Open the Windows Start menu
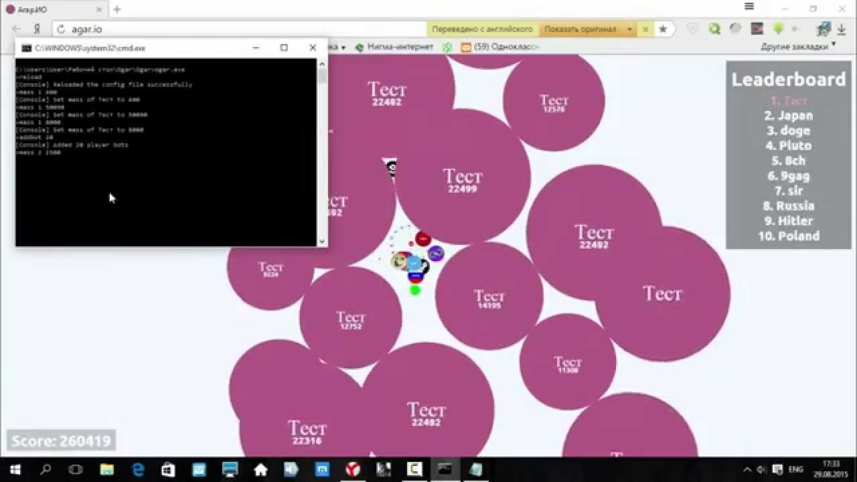This screenshot has height=482, width=857. 15,469
